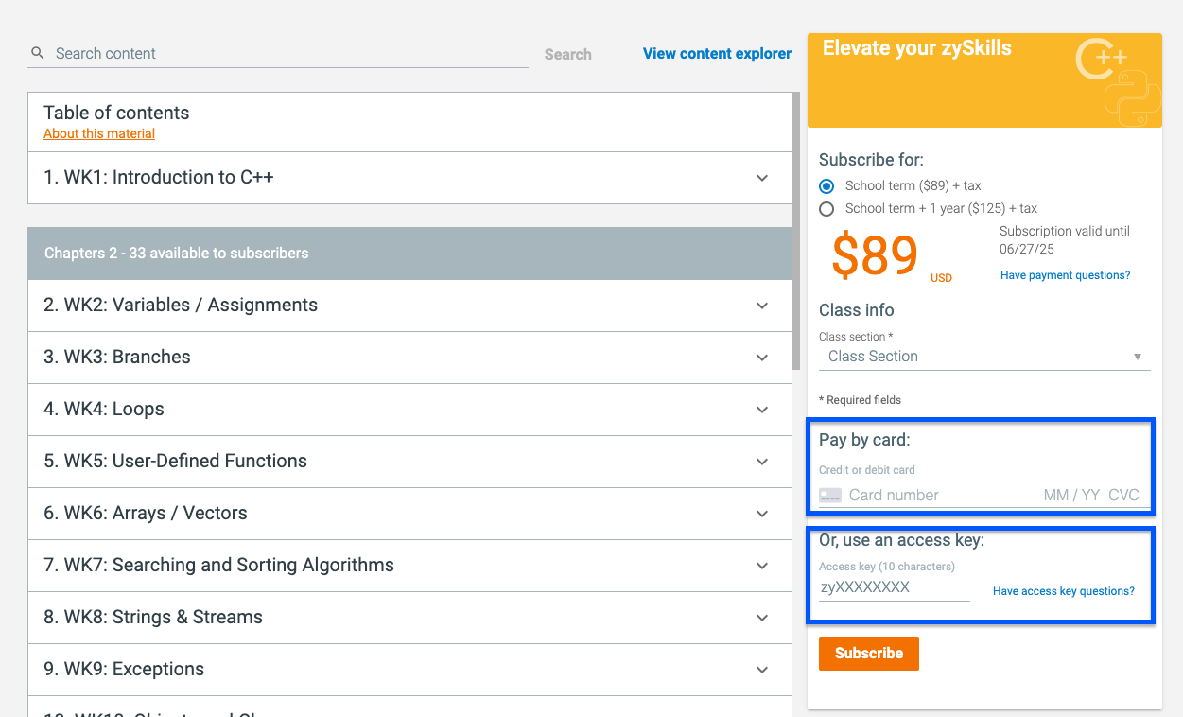Select School term + 1 year option
The width and height of the screenshot is (1183, 717).
pyautogui.click(x=826, y=209)
